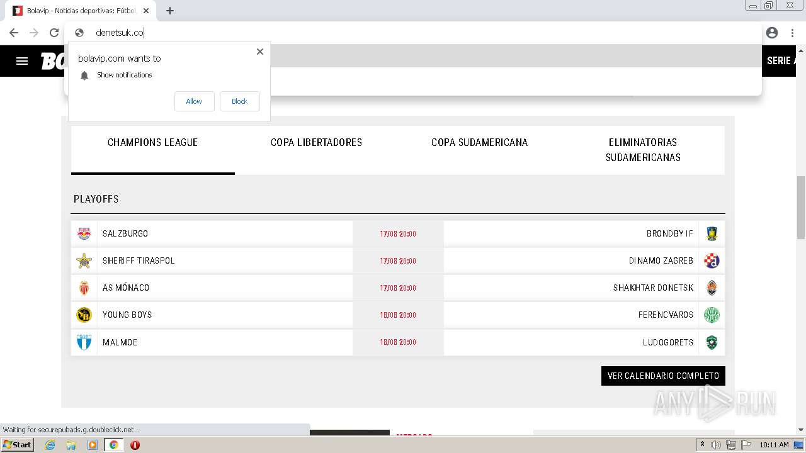Click the Young Boys team crest
The height and width of the screenshot is (453, 806).
[84, 315]
